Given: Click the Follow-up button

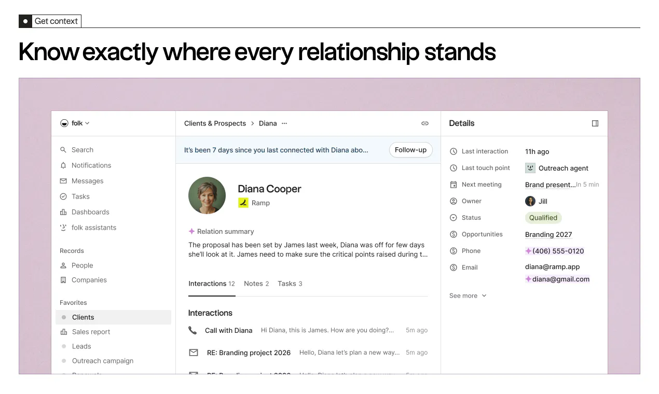Looking at the screenshot, I should coord(410,150).
